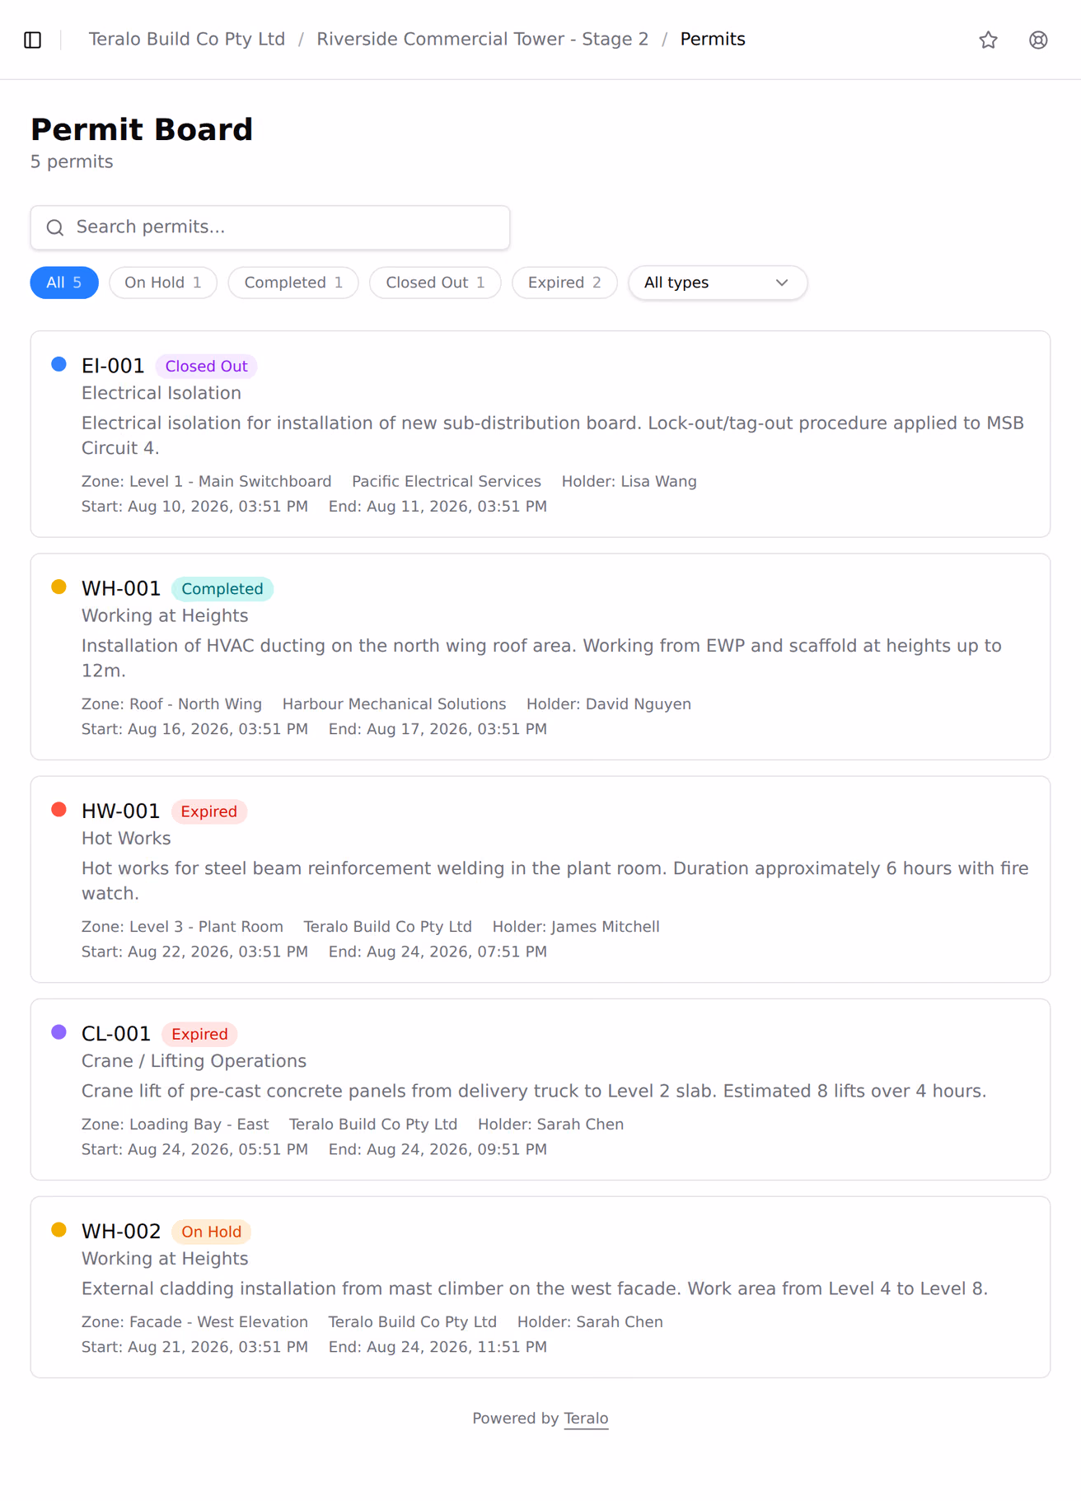
Task: Filter permits by On Hold status
Action: 163,283
